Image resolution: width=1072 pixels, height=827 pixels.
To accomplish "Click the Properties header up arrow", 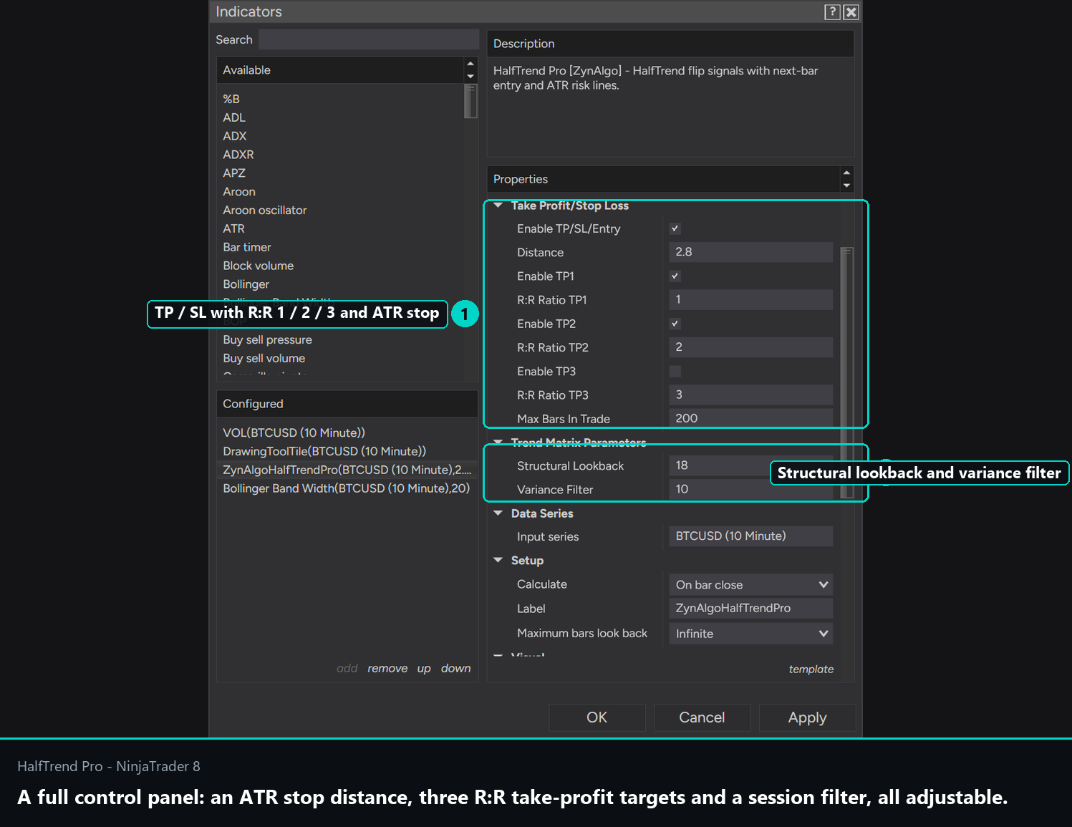I will 846,173.
